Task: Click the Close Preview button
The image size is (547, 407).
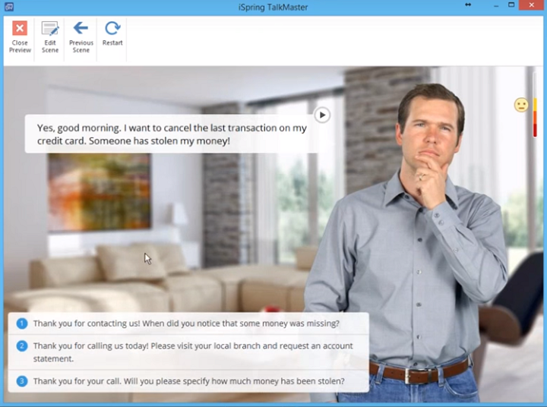Action: 20,37
